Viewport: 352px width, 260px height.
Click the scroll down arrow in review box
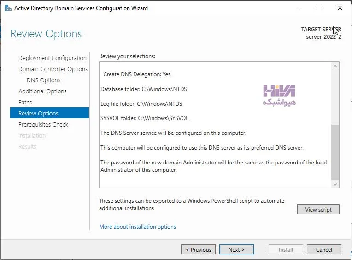click(x=335, y=184)
